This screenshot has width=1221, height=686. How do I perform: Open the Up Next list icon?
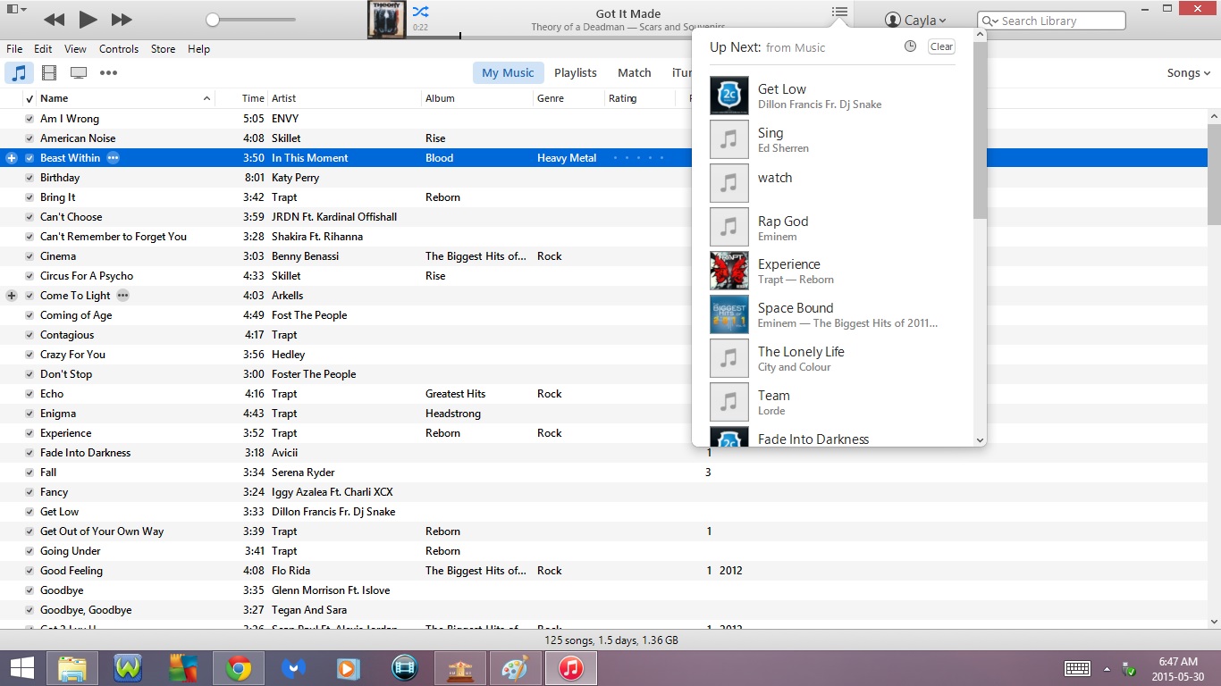pyautogui.click(x=838, y=12)
